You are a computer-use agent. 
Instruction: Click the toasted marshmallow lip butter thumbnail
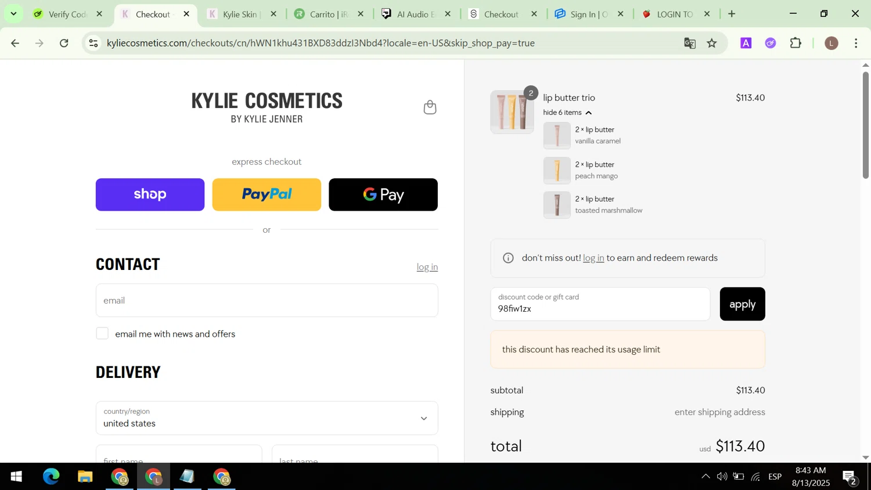pos(557,205)
